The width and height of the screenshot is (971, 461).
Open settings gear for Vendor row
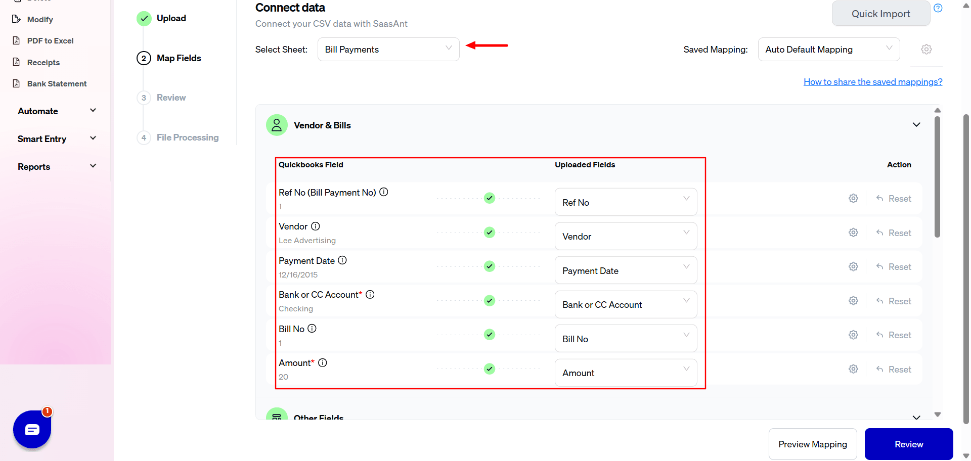pyautogui.click(x=853, y=233)
